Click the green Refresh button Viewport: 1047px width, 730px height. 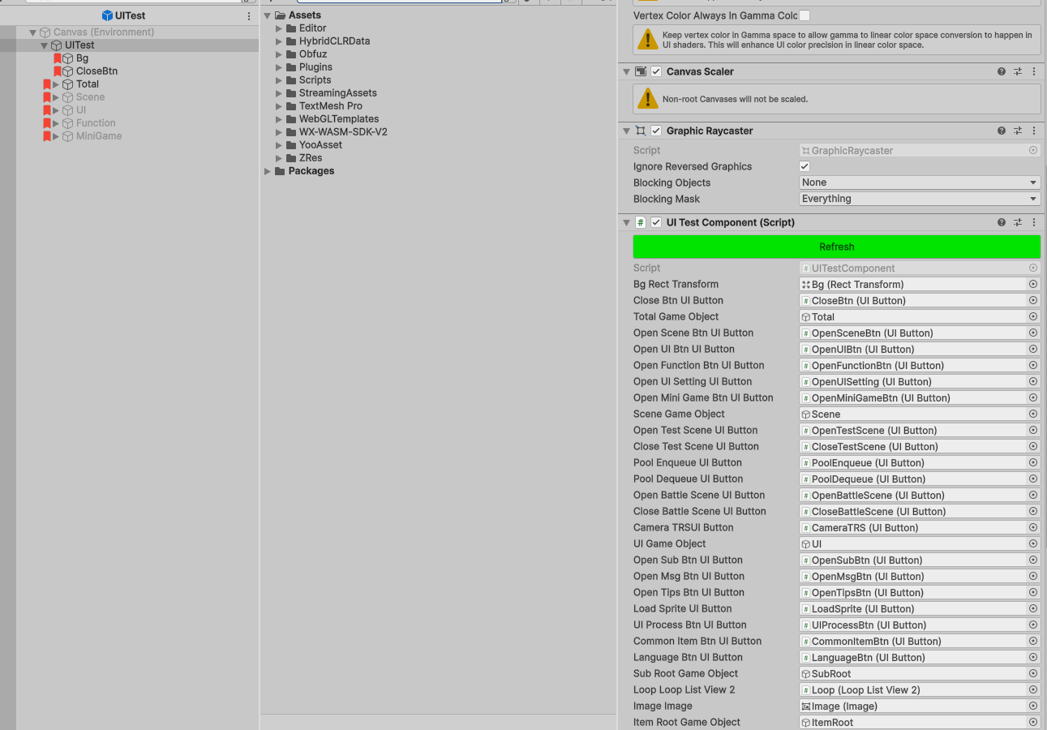coord(836,247)
